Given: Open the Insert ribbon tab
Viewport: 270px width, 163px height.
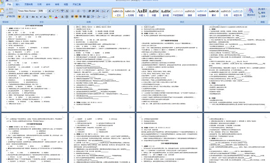Looking at the screenshot, I should pos(18,4).
